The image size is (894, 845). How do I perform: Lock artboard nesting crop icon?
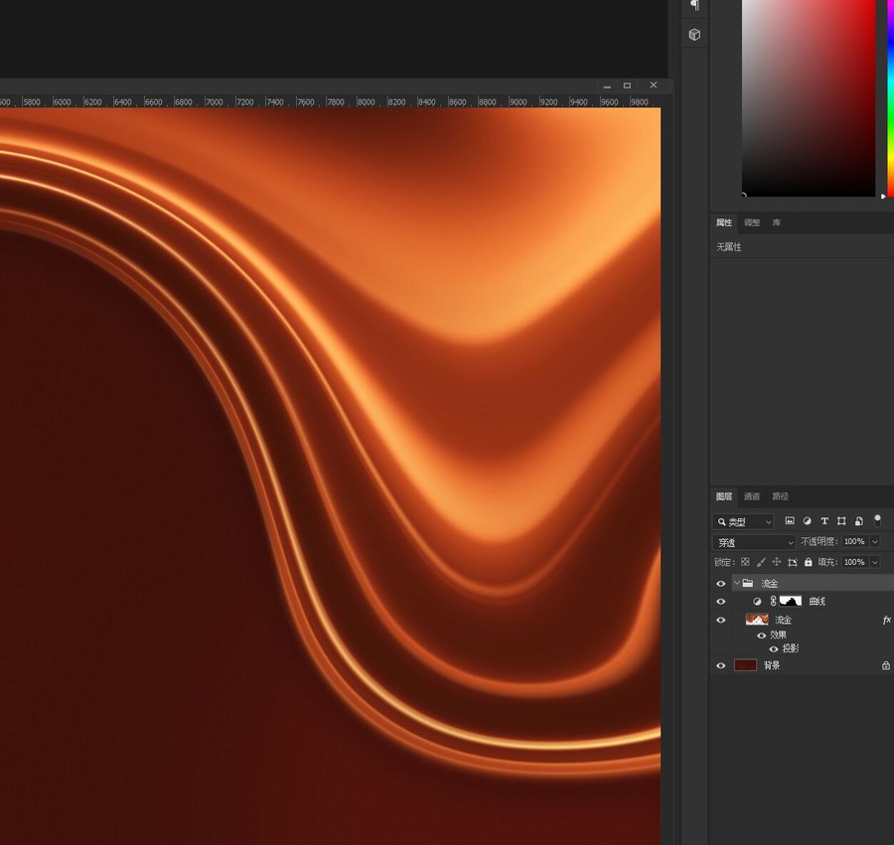793,562
